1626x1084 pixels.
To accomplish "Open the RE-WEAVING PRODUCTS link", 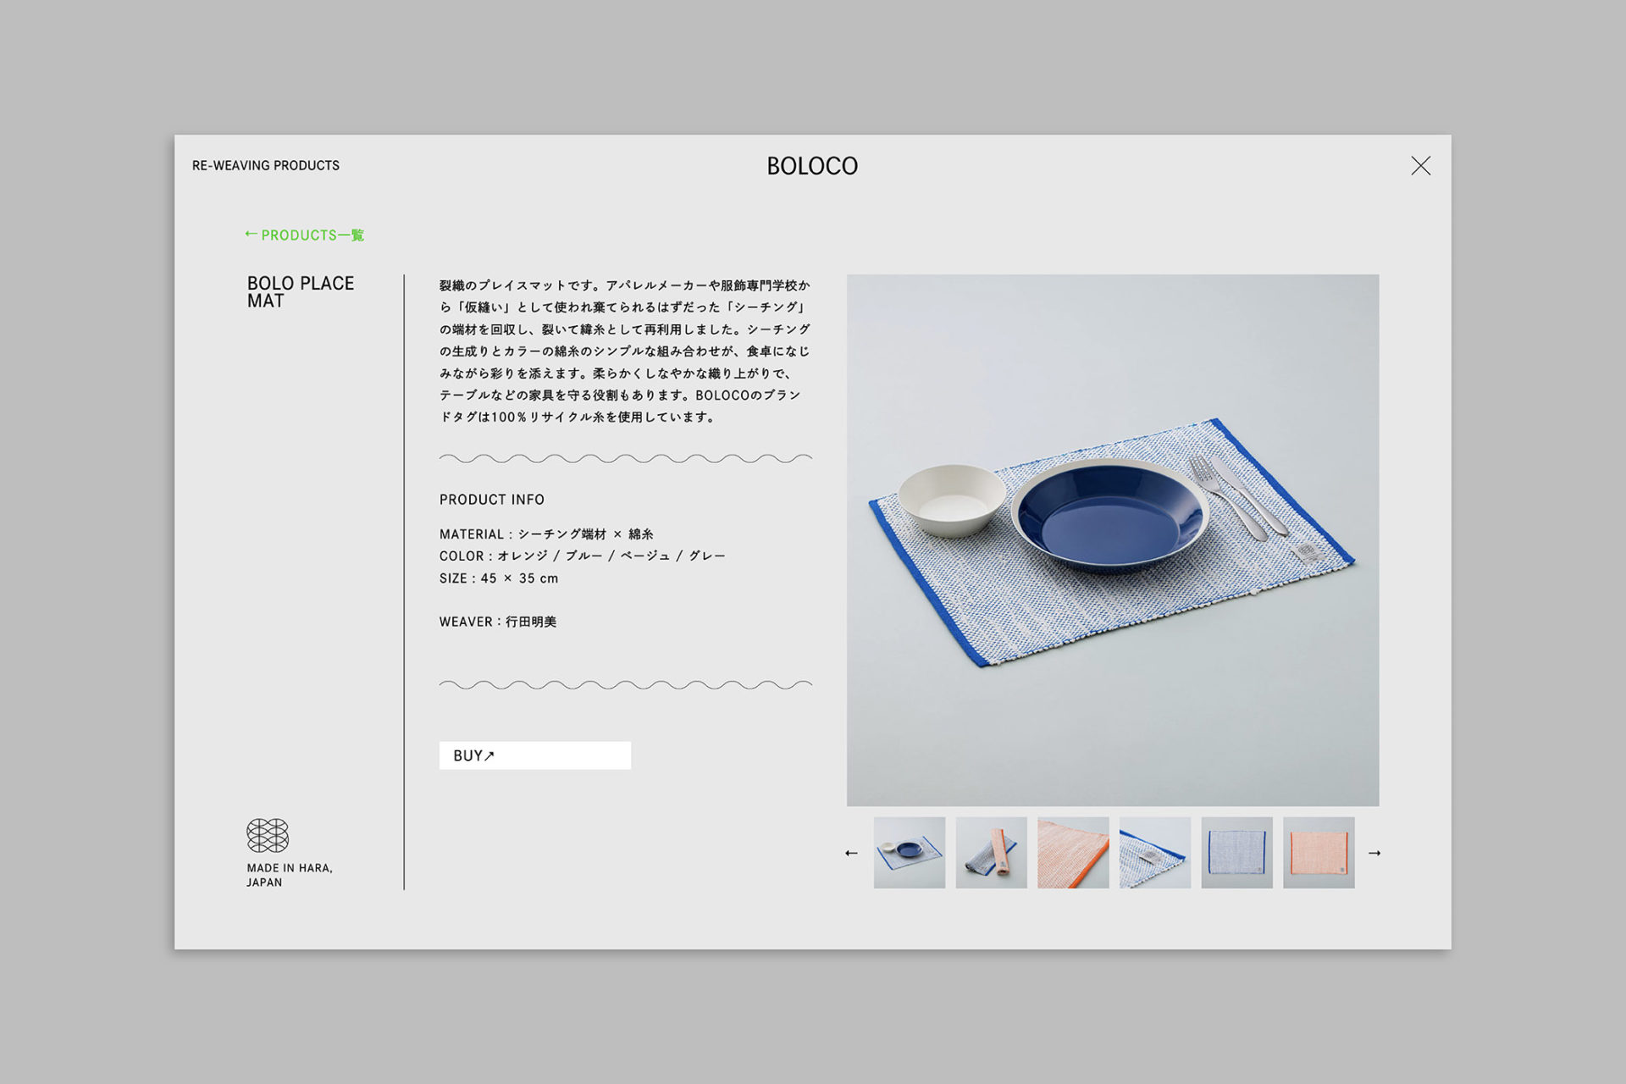I will coord(266,166).
